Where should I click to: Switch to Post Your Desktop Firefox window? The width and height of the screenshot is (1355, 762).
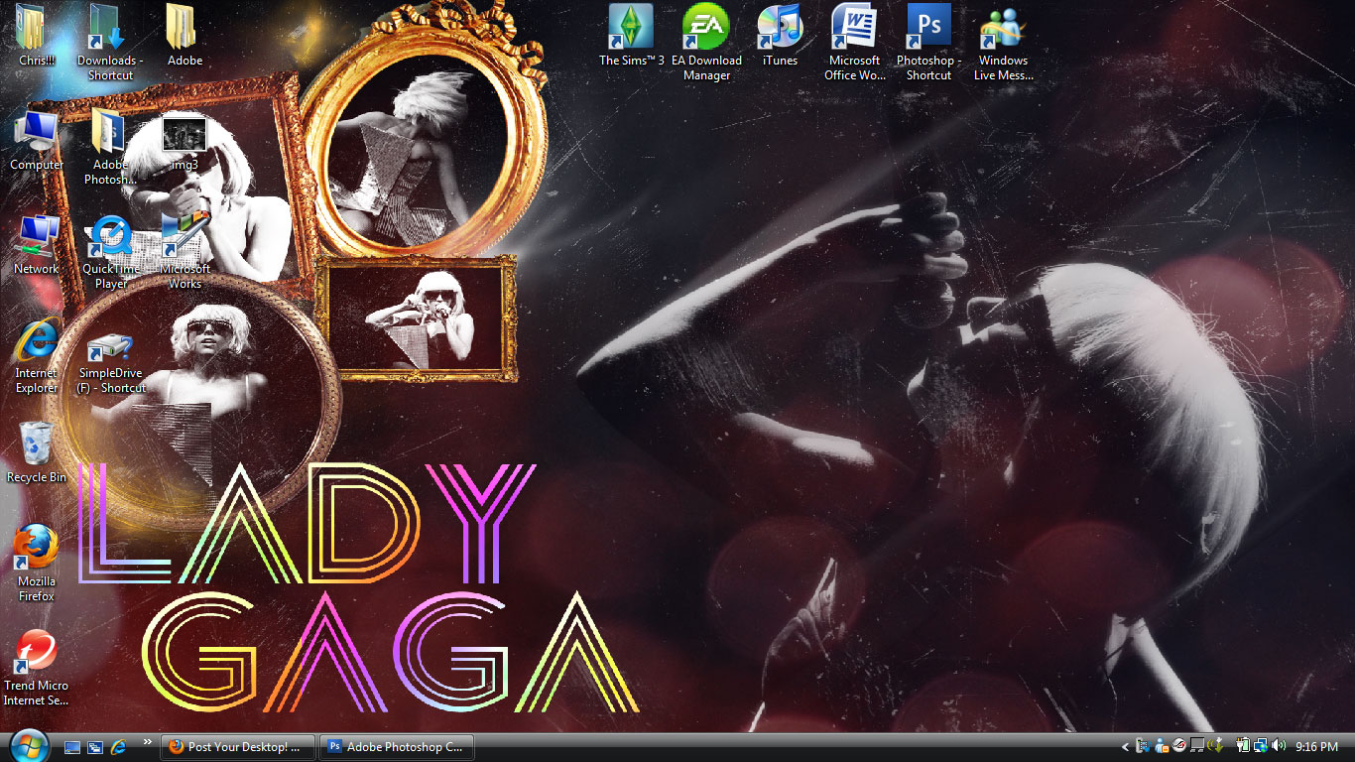pyautogui.click(x=238, y=746)
